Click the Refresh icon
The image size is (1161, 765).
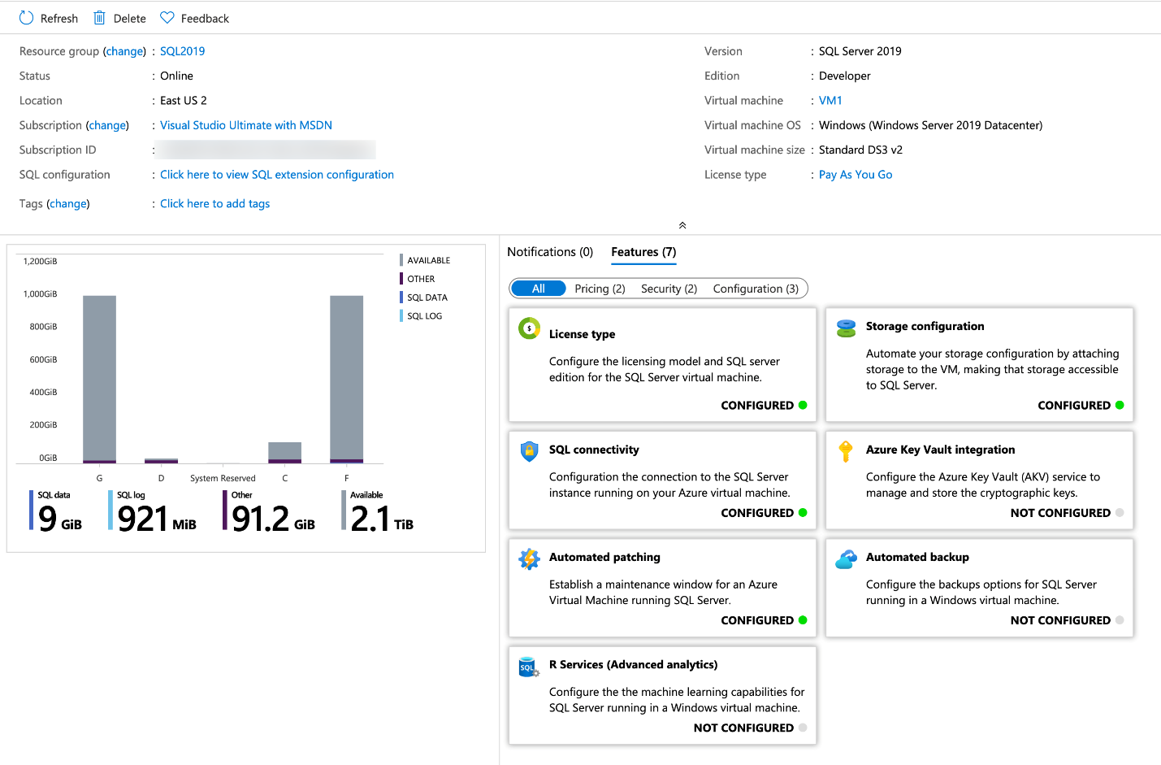coord(26,18)
